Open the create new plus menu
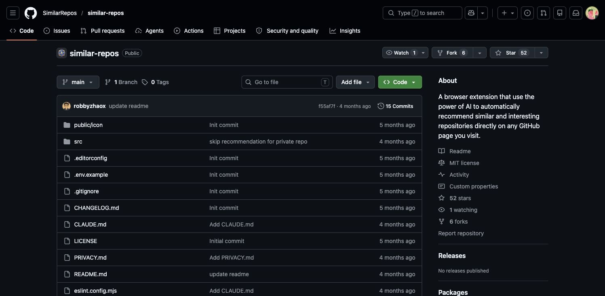 pos(508,13)
